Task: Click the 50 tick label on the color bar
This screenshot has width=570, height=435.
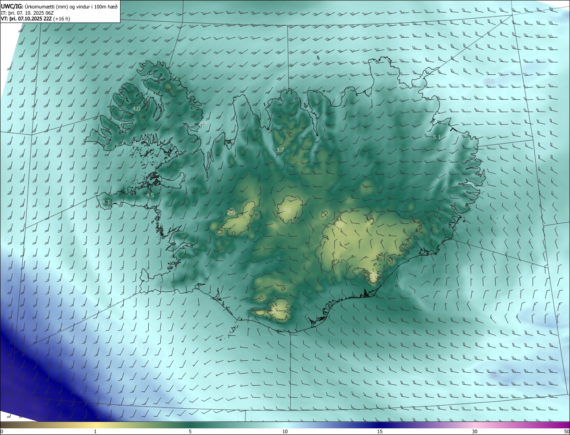Action: [x=566, y=431]
